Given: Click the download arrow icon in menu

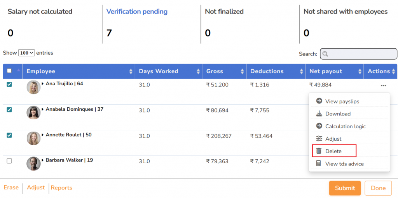Looking at the screenshot, I should click(x=319, y=114).
